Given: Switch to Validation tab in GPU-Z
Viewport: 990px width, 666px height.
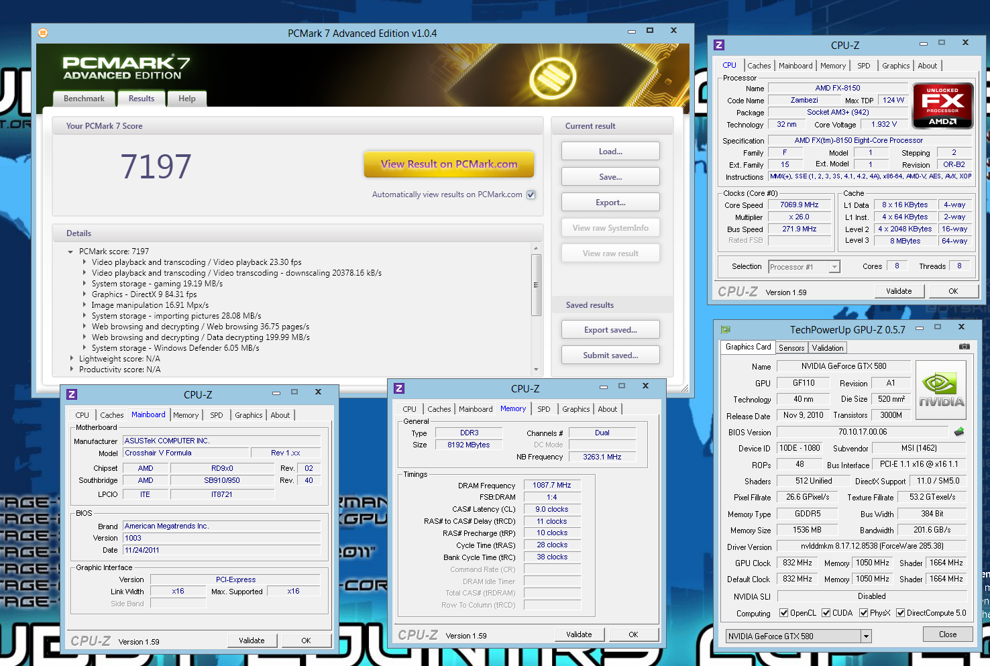Looking at the screenshot, I should point(828,348).
